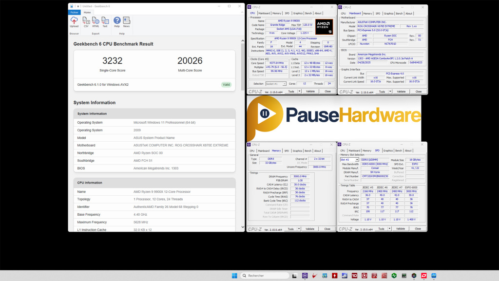Image resolution: width=499 pixels, height=281 pixels.
Task: Expand Tools arrow in CPU-Z SPD window
Action: click(x=389, y=229)
